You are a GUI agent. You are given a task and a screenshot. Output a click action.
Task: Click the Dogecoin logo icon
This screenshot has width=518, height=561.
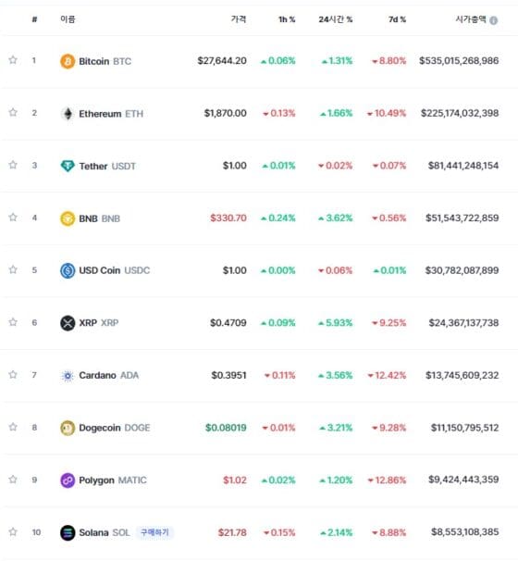(68, 428)
